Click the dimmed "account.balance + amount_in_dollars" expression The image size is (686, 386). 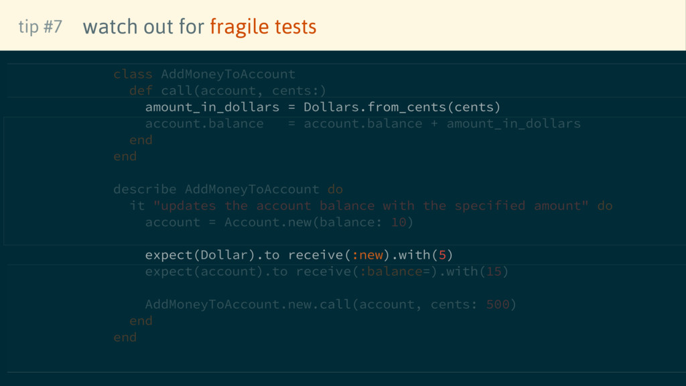coord(442,124)
